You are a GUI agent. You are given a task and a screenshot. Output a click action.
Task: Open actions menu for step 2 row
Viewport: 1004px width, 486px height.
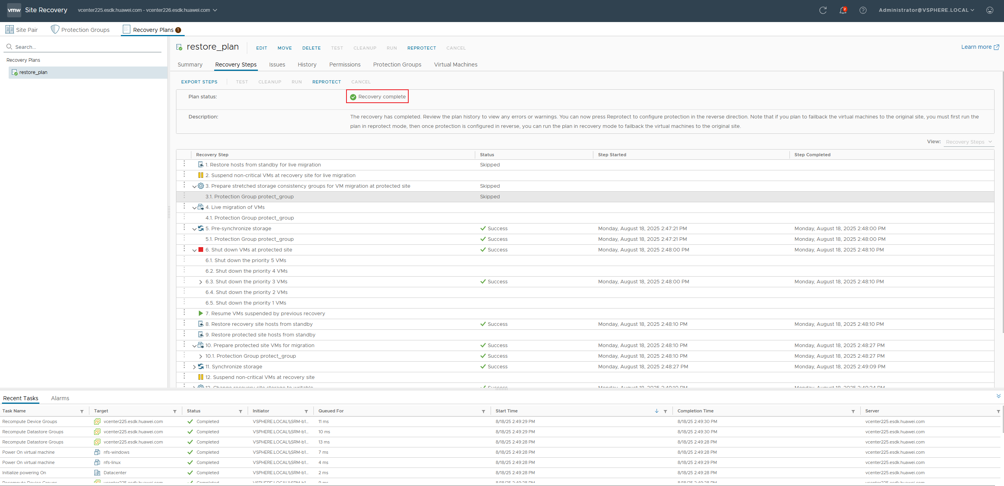184,174
